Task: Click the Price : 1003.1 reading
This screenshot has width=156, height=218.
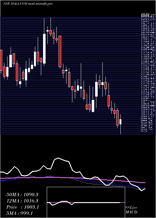Action: 22,207
